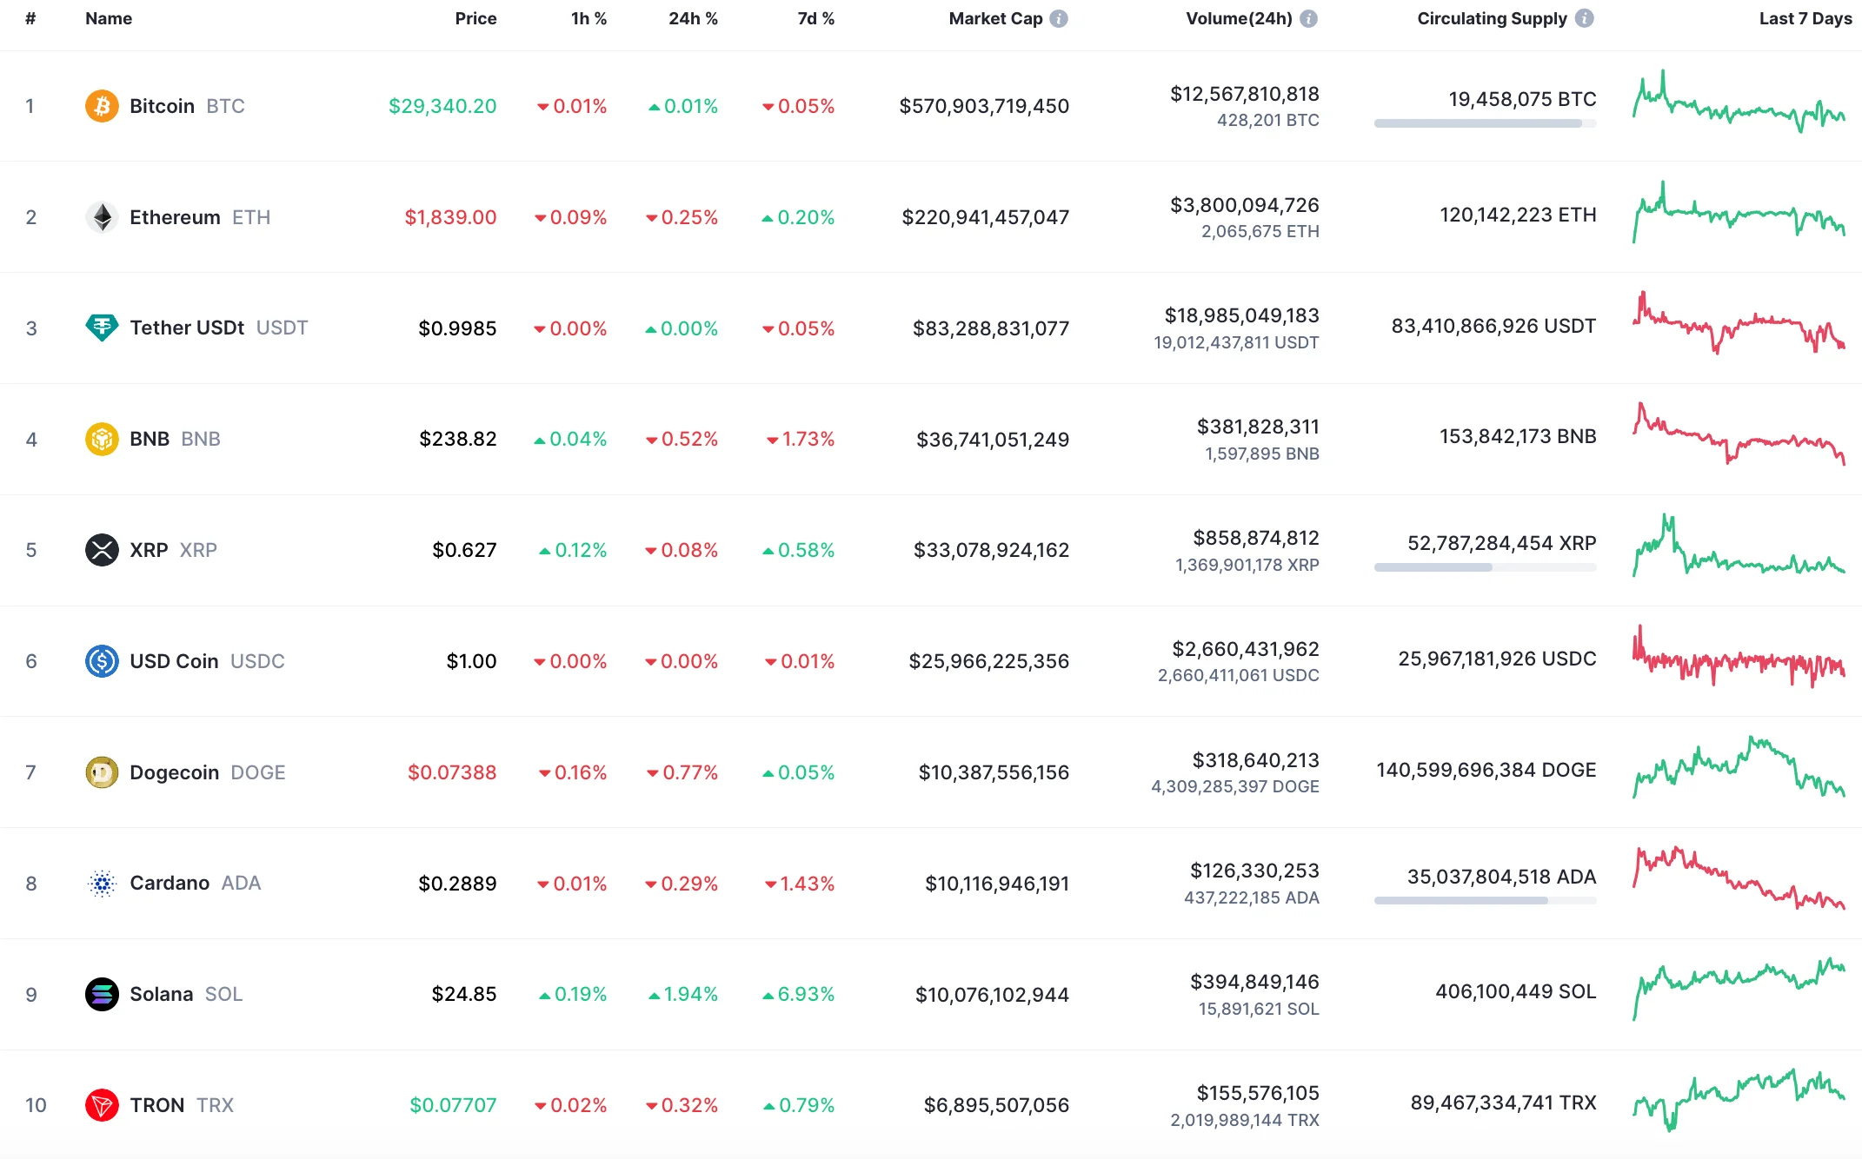The width and height of the screenshot is (1862, 1159).
Task: Click Bitcoin's circulating supply progress bar
Action: pyautogui.click(x=1484, y=123)
